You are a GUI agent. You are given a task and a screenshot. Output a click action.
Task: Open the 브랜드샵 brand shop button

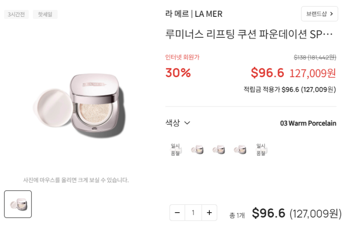(x=319, y=14)
